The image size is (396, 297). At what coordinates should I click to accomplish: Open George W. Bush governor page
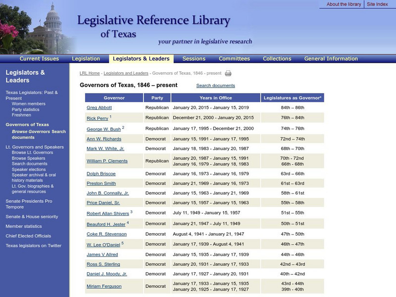click(x=103, y=129)
